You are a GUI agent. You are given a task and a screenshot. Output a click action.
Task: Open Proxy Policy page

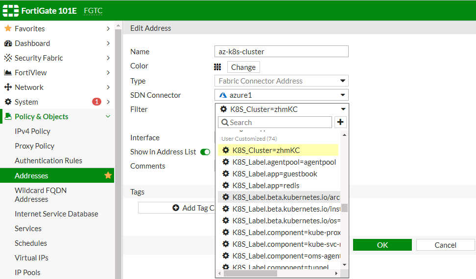(35, 146)
